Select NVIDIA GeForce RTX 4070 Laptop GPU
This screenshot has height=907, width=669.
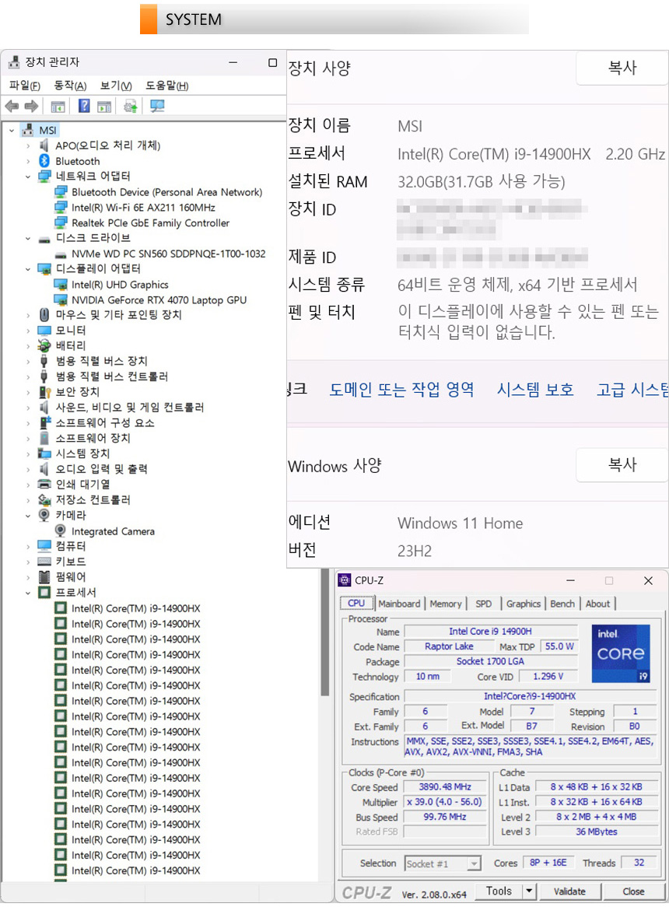point(159,299)
